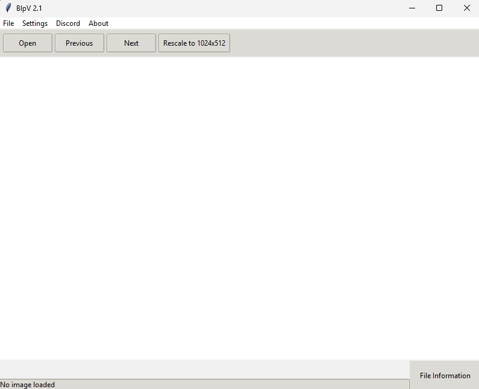This screenshot has height=389, width=479.
Task: Open the Settings menu
Action: [x=35, y=23]
